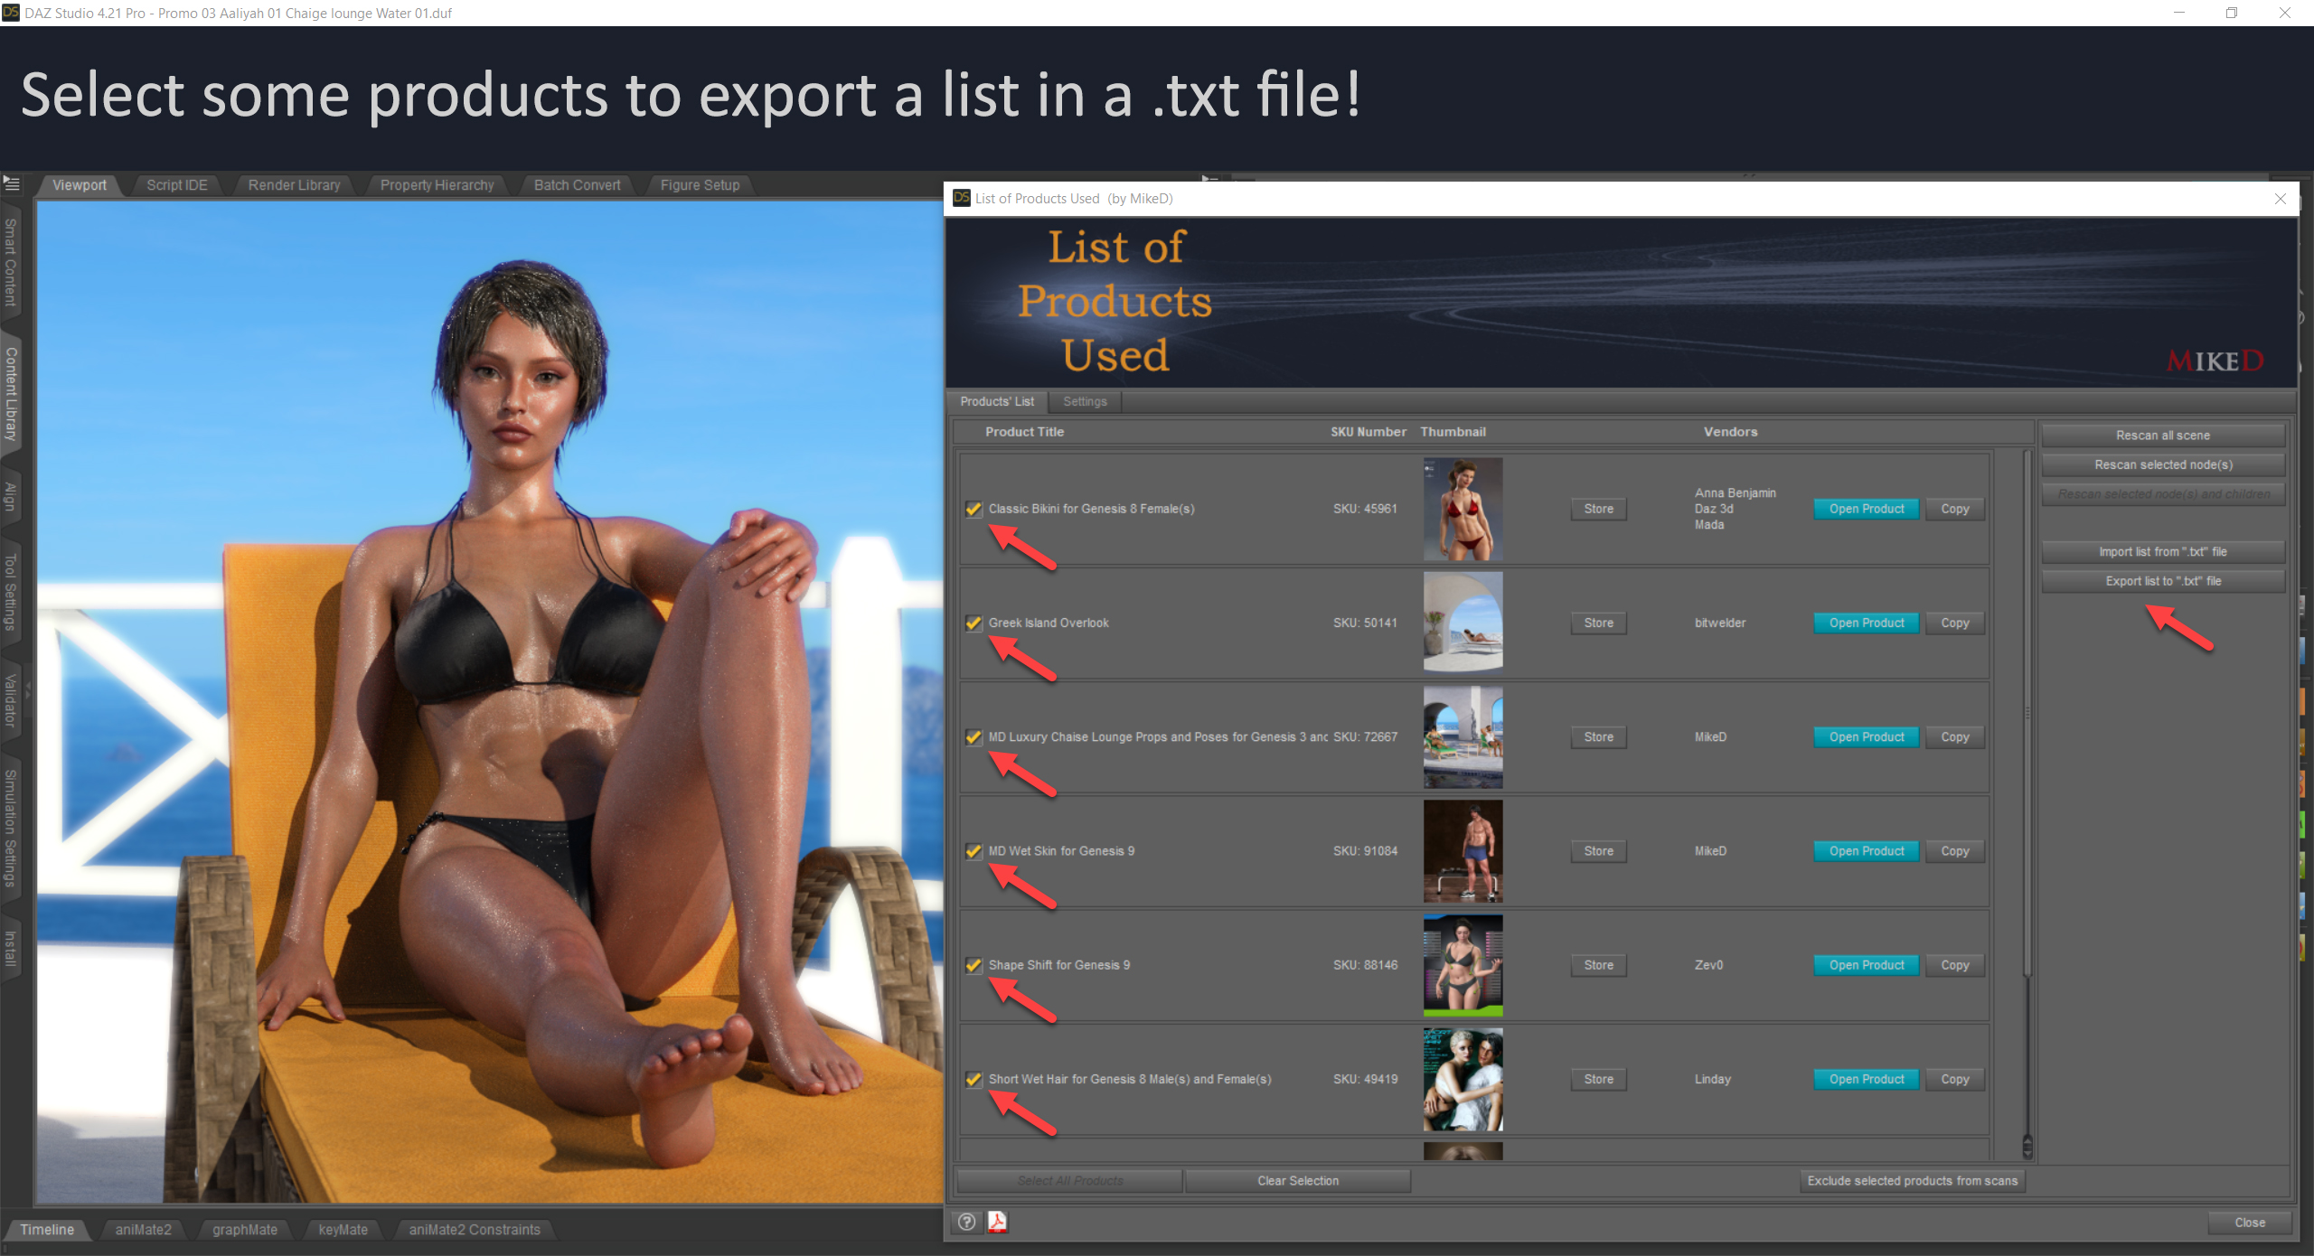The width and height of the screenshot is (2314, 1256).
Task: Open the Simulation Settings side pane
Action: tap(11, 828)
